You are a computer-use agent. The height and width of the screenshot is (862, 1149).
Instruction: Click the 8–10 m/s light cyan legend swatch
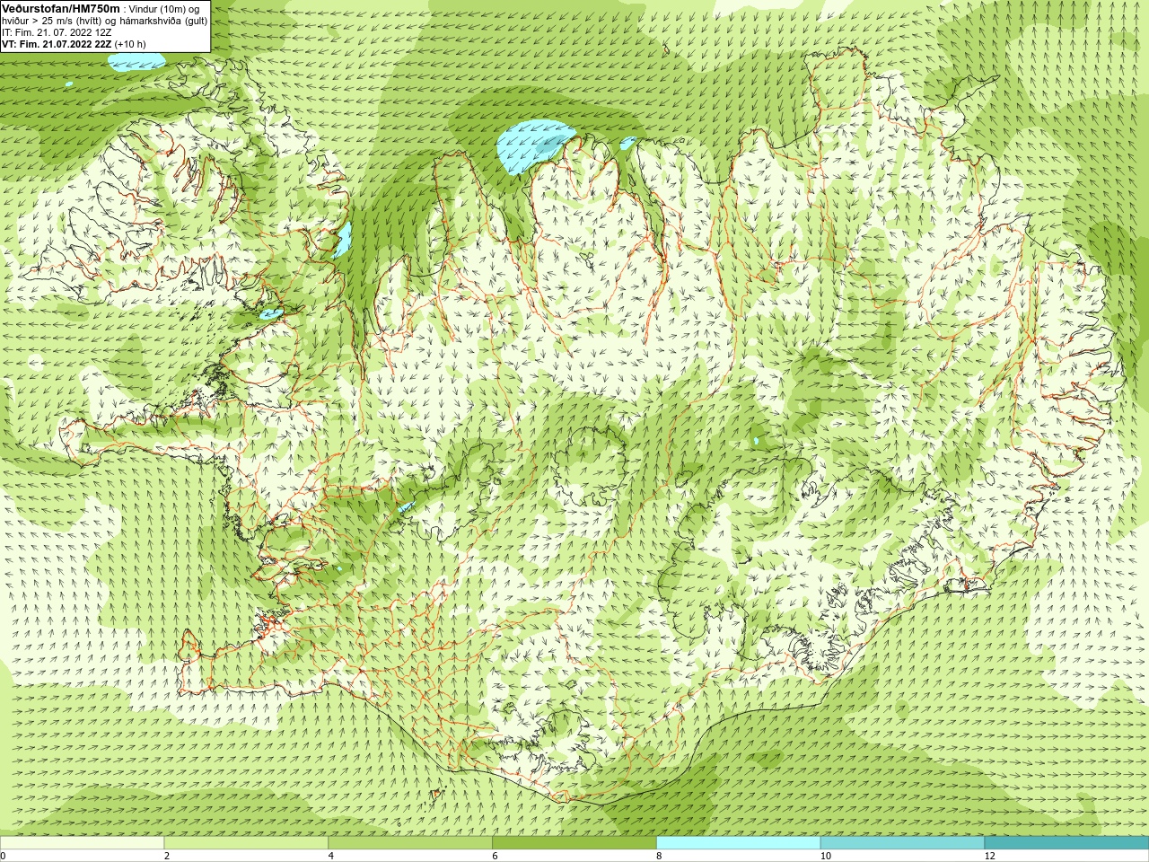tap(739, 843)
